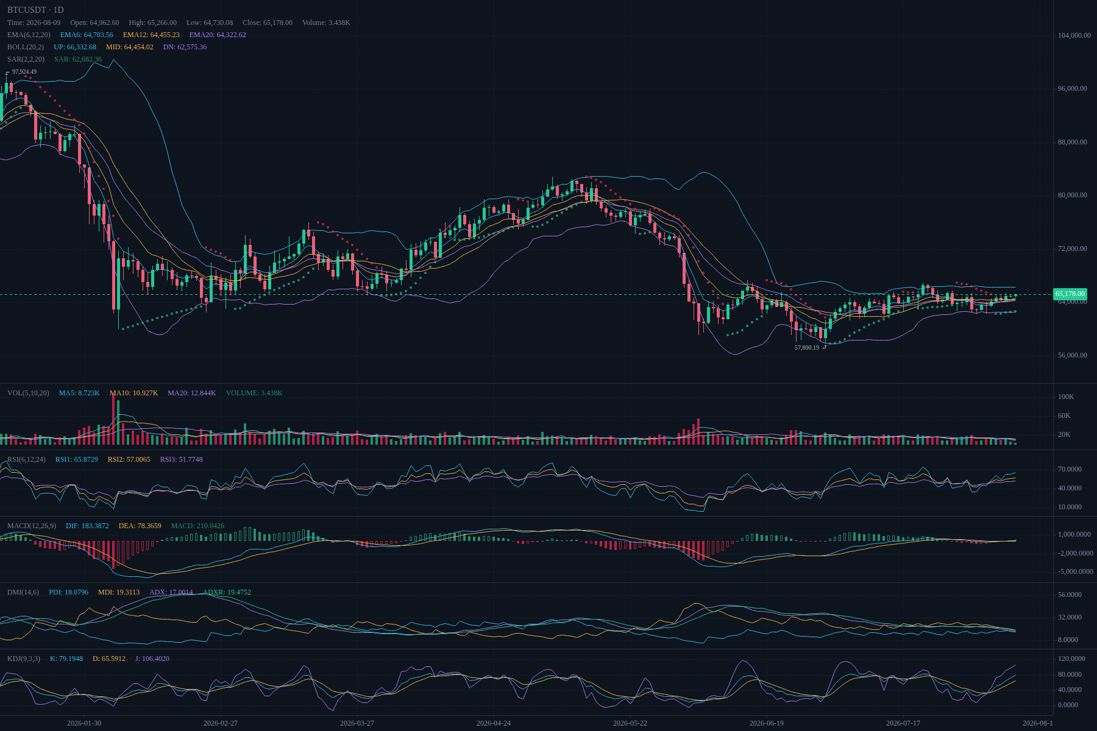This screenshot has height=731, width=1097.
Task: Click the 56.0000 DMI axis label
Action: [1070, 595]
